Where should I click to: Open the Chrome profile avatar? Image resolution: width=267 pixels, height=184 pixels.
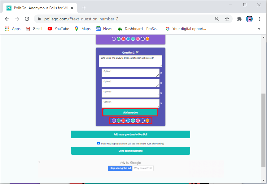tap(249, 19)
